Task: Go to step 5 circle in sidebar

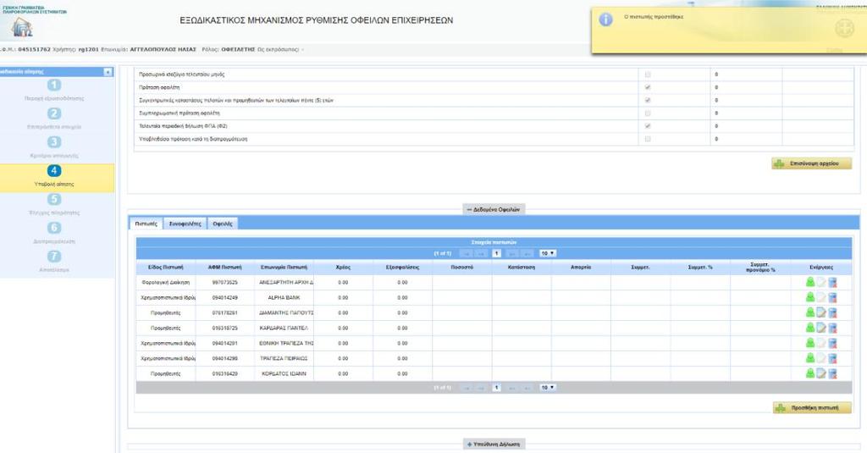Action: coord(54,200)
